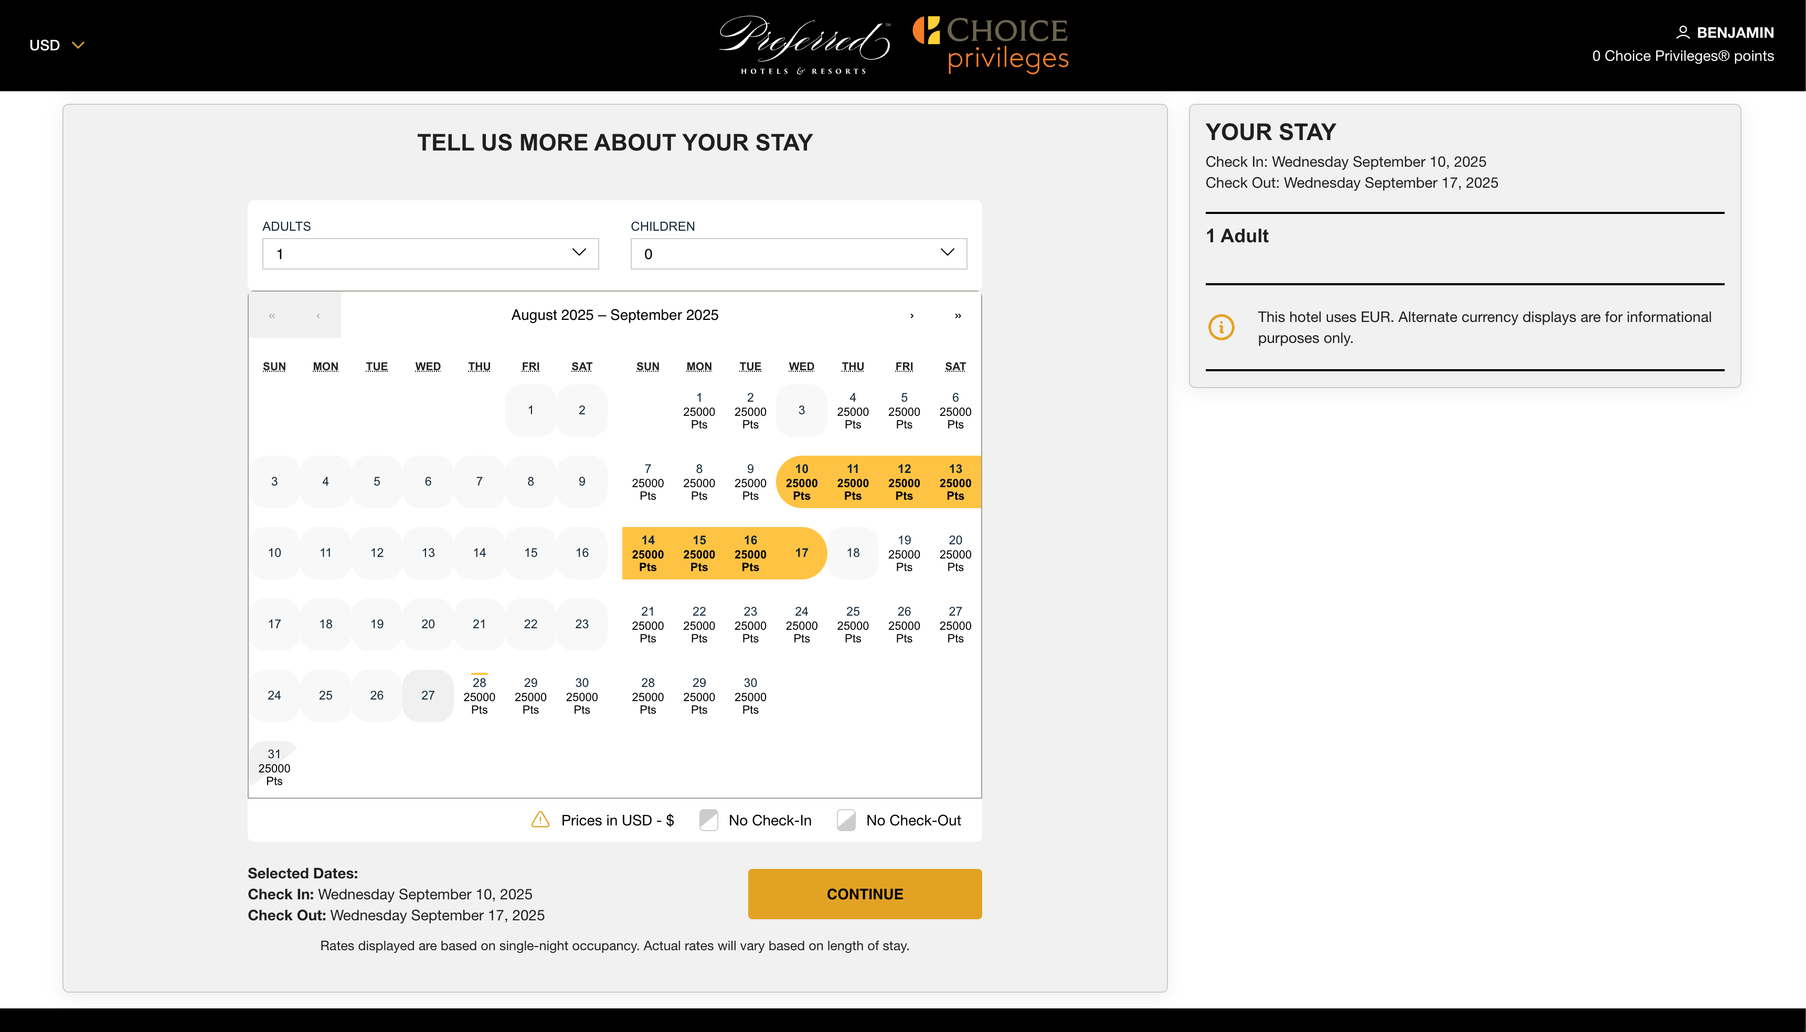
Task: Click the double-left previous year arrow
Action: click(x=272, y=315)
